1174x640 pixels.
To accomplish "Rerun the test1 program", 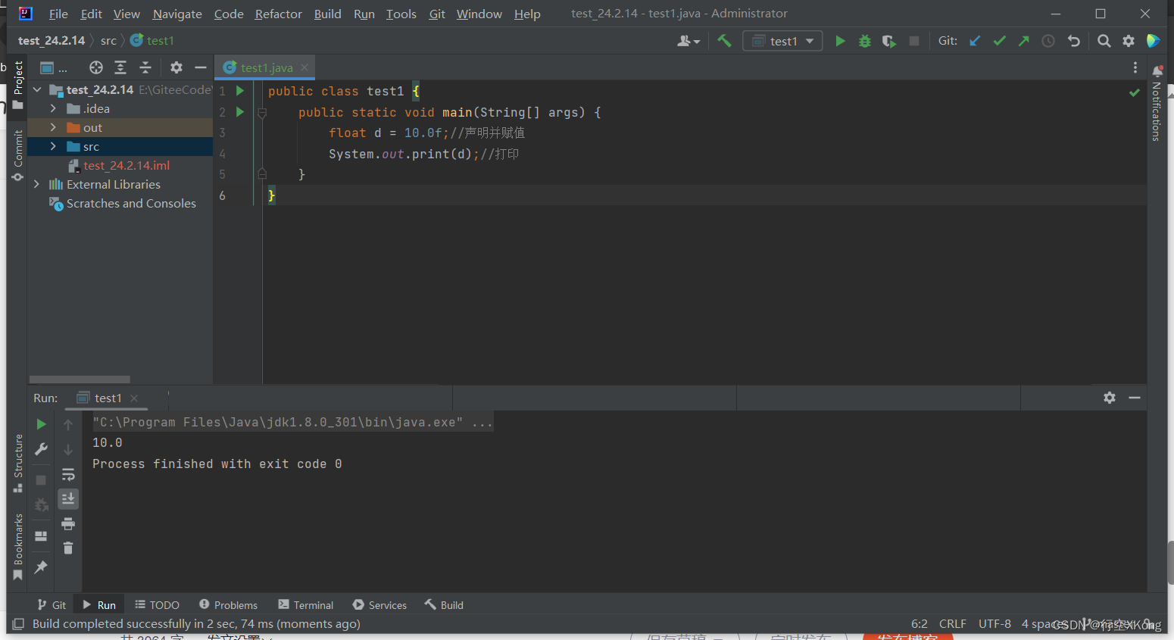I will pyautogui.click(x=41, y=424).
